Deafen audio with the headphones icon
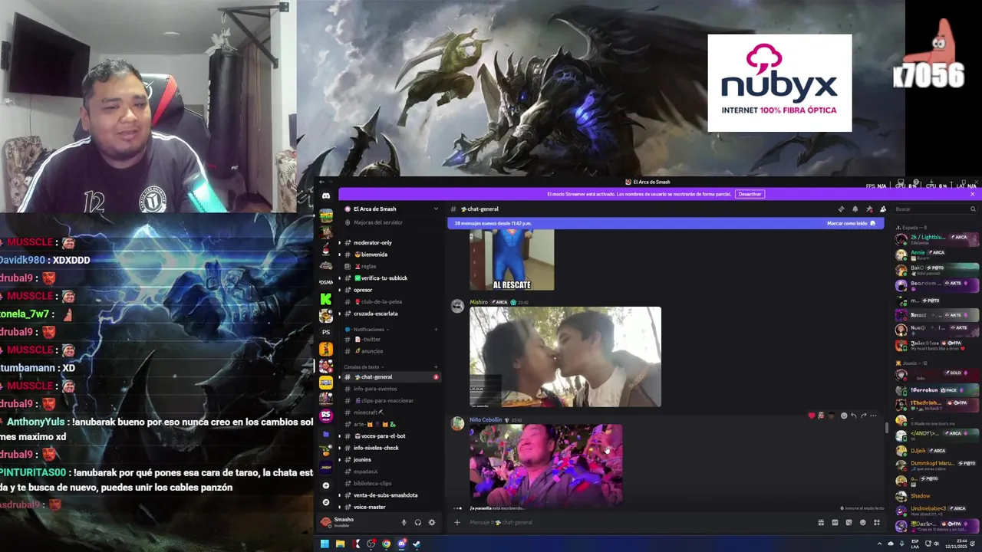This screenshot has height=552, width=982. coord(417,522)
